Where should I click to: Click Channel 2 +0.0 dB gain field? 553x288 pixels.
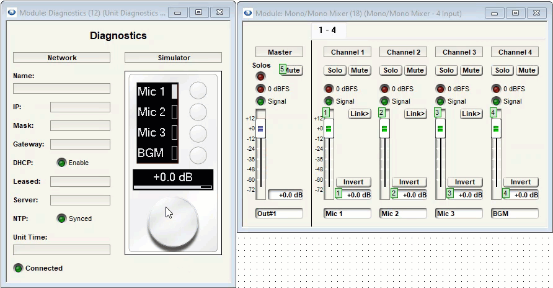click(x=409, y=195)
